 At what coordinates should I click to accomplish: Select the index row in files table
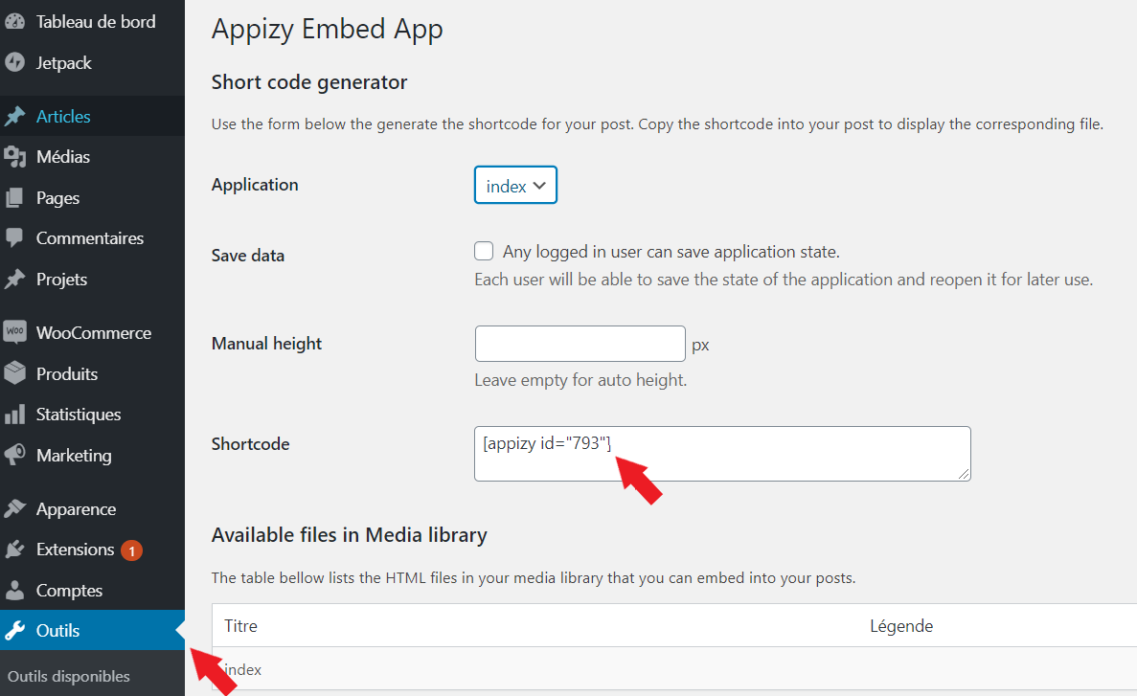243,669
